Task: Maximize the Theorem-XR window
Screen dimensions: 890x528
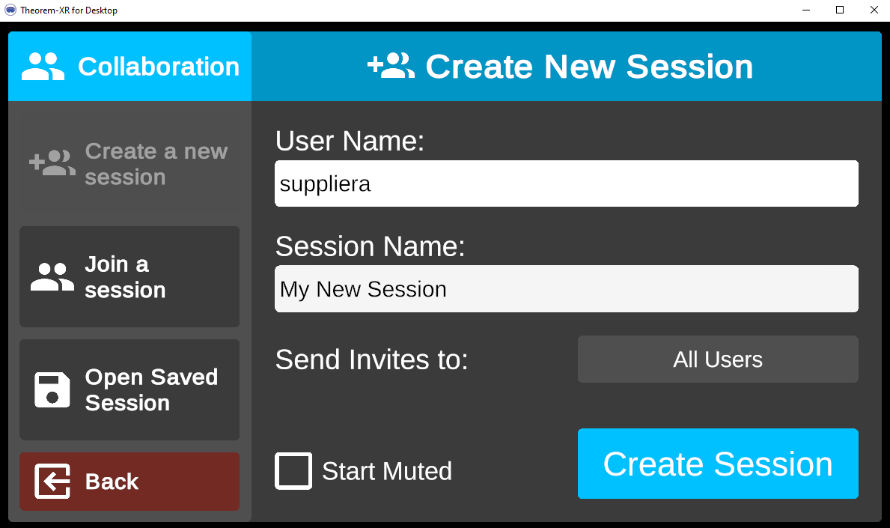Action: [x=840, y=10]
